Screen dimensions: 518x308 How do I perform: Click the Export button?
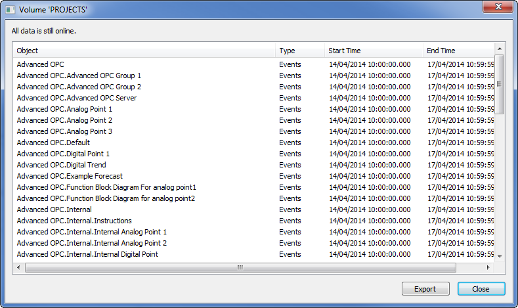click(x=425, y=289)
